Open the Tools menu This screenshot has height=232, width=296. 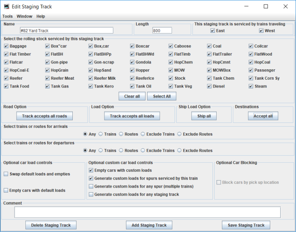[x=7, y=16]
